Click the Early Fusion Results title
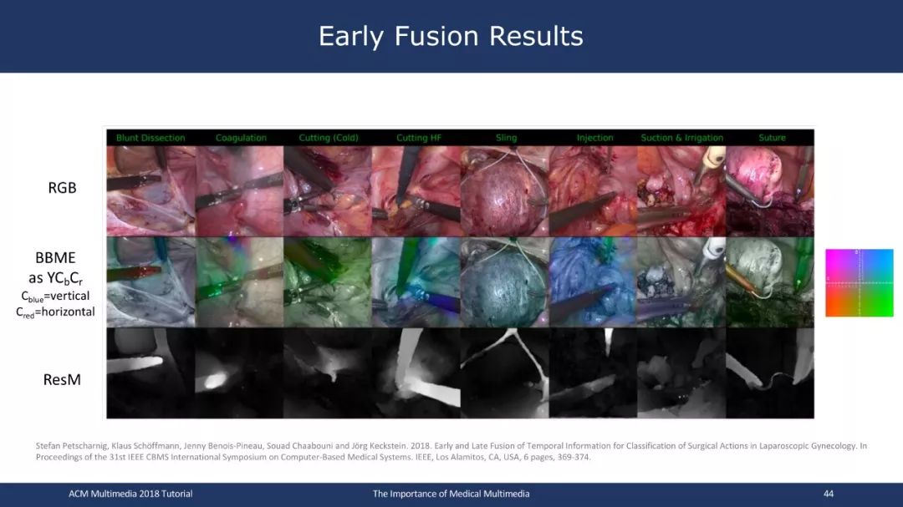Image resolution: width=903 pixels, height=507 pixels. [451, 36]
